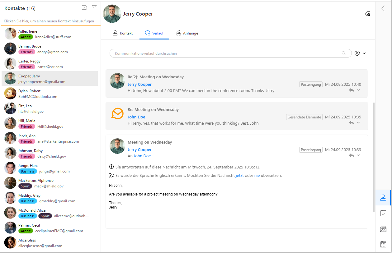Open the Mail icon in sidebar
Image resolution: width=392 pixels, height=253 pixels.
click(x=383, y=229)
